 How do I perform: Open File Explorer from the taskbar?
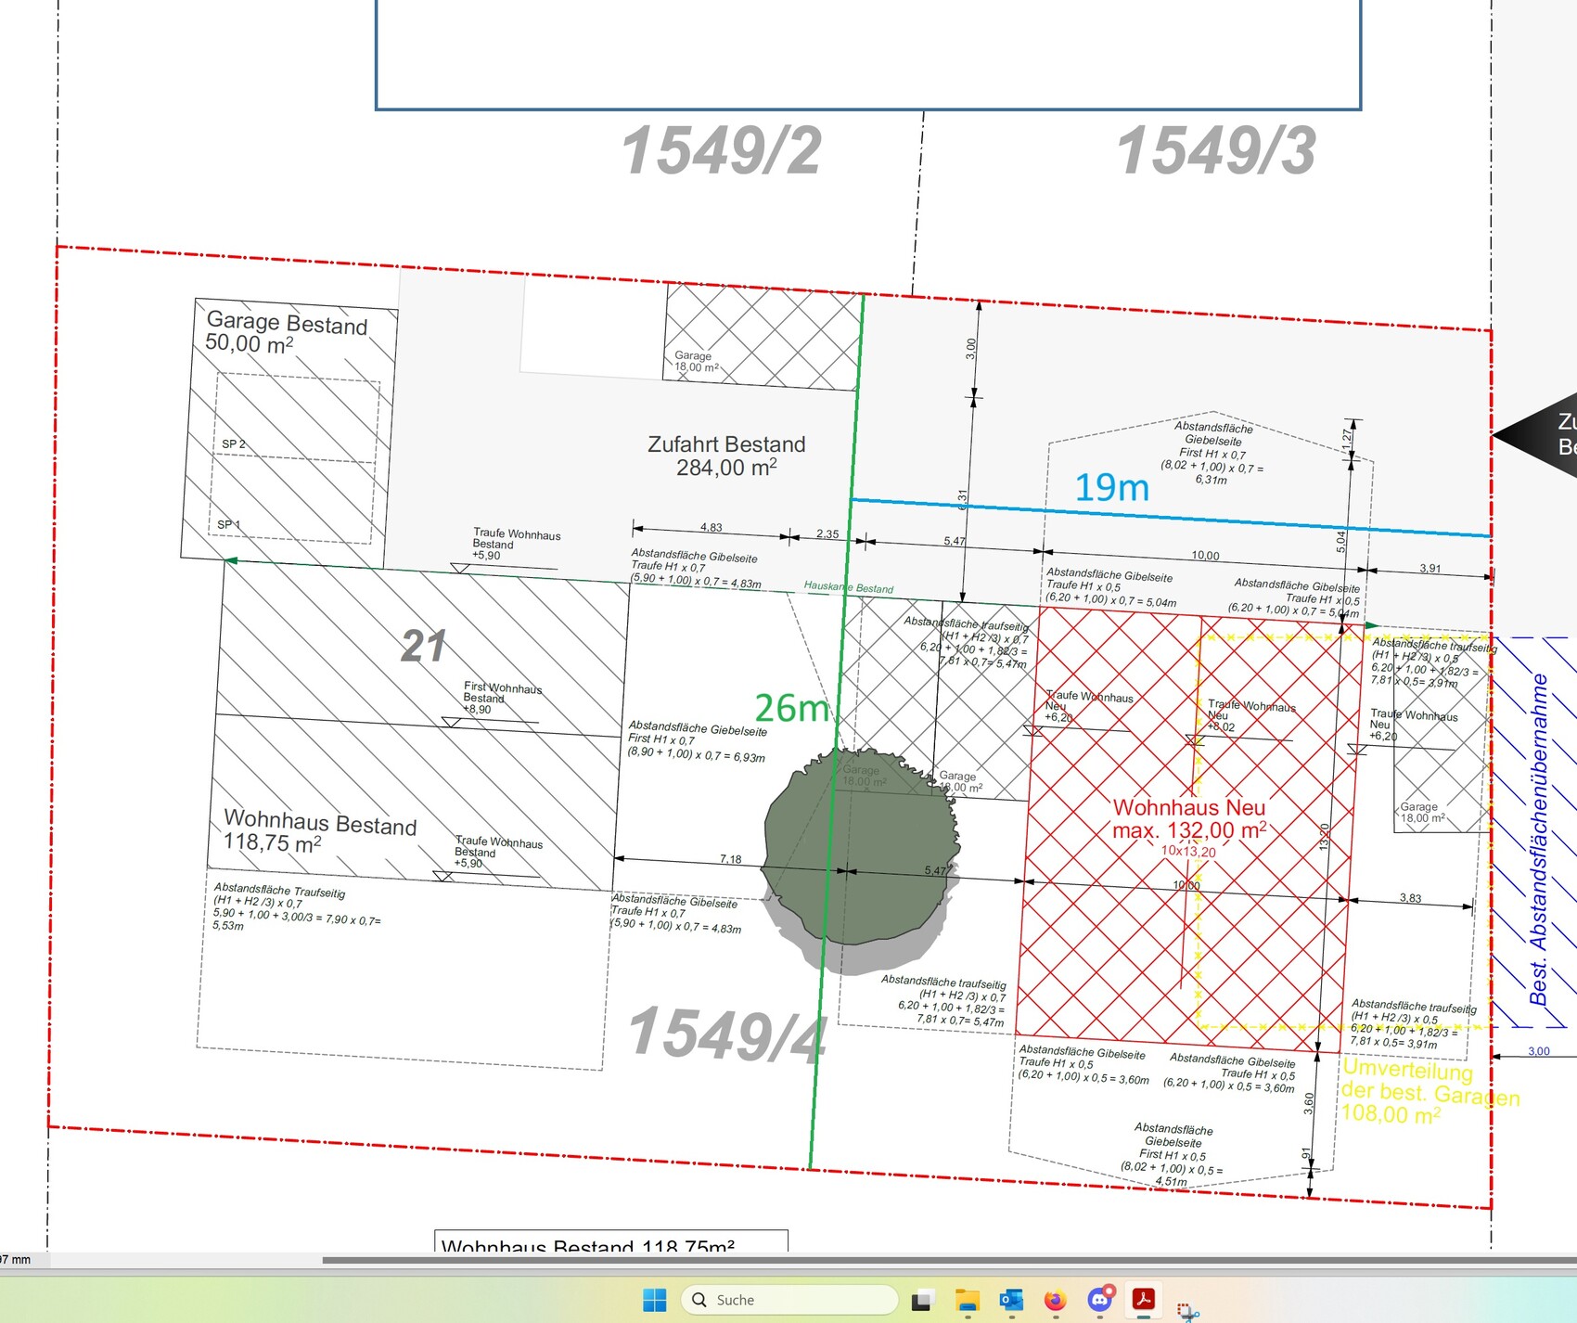click(967, 1301)
